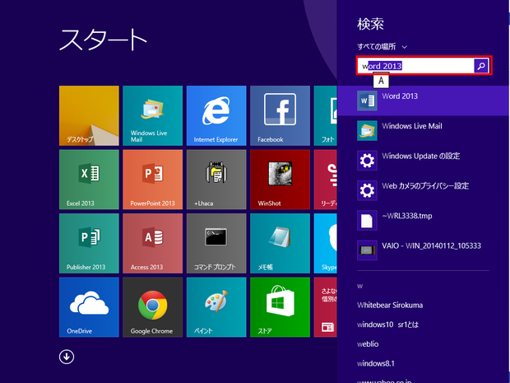Open the ~WRL3338.tmp file result
The image size is (510, 383).
pos(423,221)
